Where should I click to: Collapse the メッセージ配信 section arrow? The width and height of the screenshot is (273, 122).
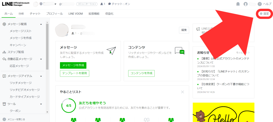click(x=41, y=24)
